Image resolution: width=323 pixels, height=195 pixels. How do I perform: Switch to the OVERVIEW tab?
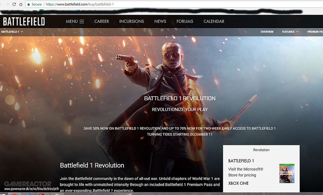[x=267, y=32]
